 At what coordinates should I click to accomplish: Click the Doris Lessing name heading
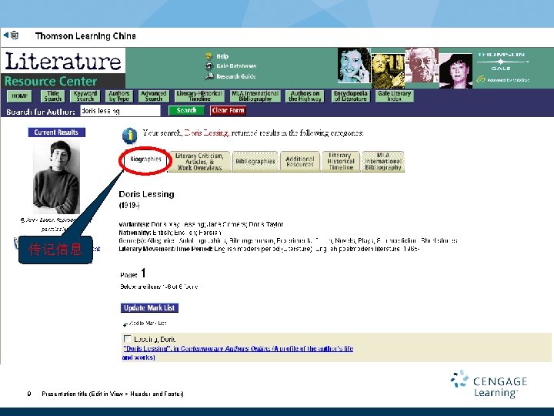click(147, 194)
